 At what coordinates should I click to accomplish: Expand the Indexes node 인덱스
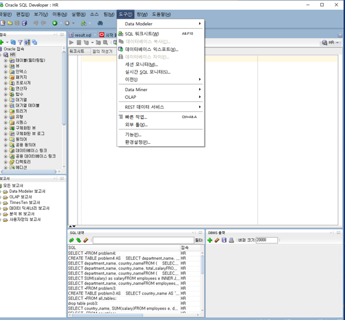click(x=6, y=71)
